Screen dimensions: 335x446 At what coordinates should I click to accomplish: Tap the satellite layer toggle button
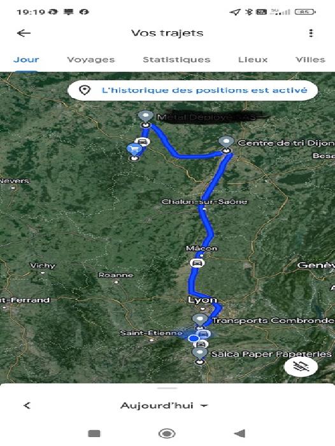coord(301,366)
